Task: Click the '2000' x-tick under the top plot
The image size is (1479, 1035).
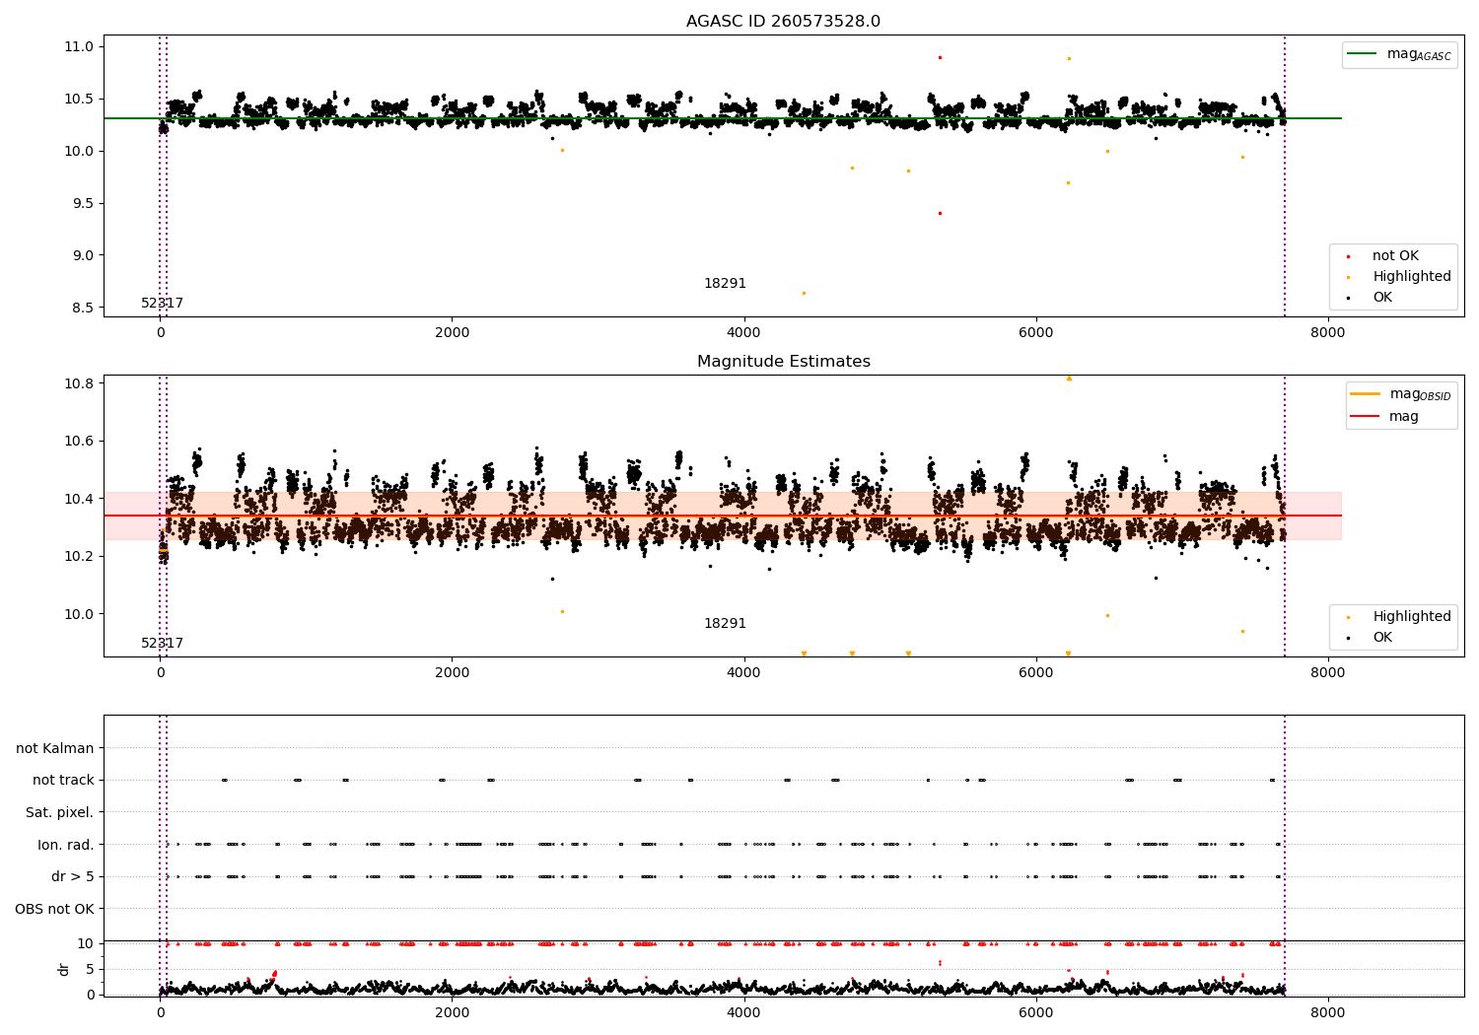Action: point(452,333)
